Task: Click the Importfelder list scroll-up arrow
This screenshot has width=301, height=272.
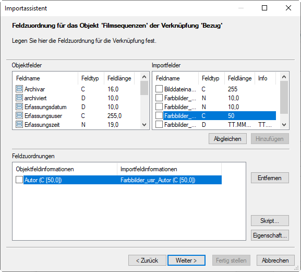Action: tap(284, 77)
